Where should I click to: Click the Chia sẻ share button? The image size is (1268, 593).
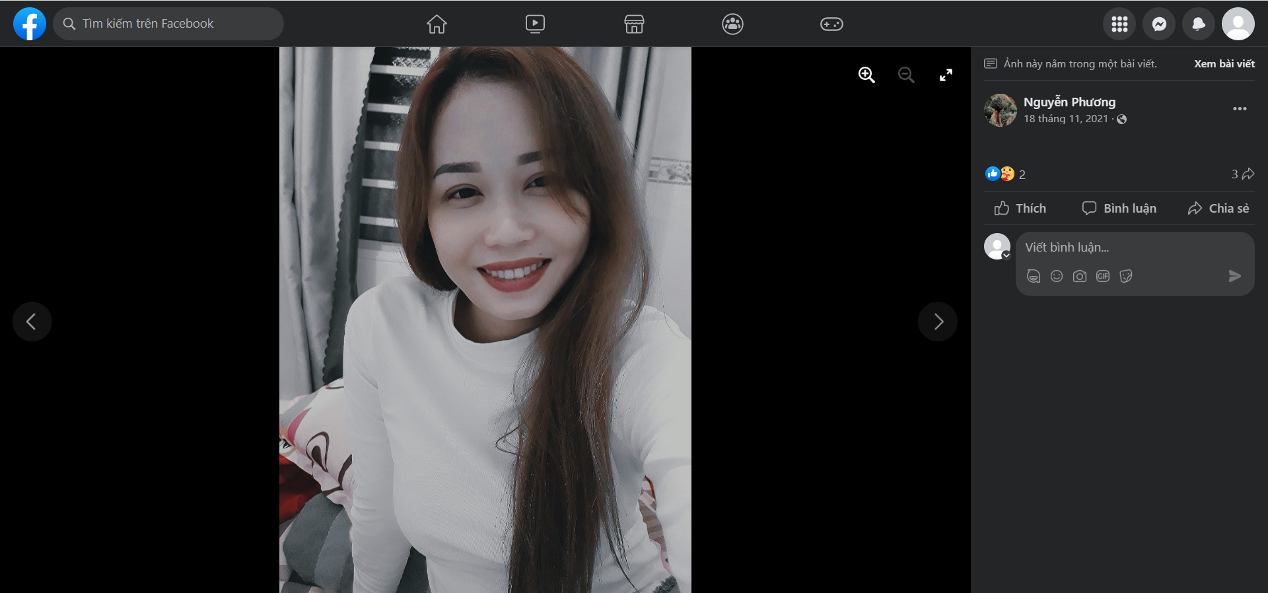tap(1218, 209)
